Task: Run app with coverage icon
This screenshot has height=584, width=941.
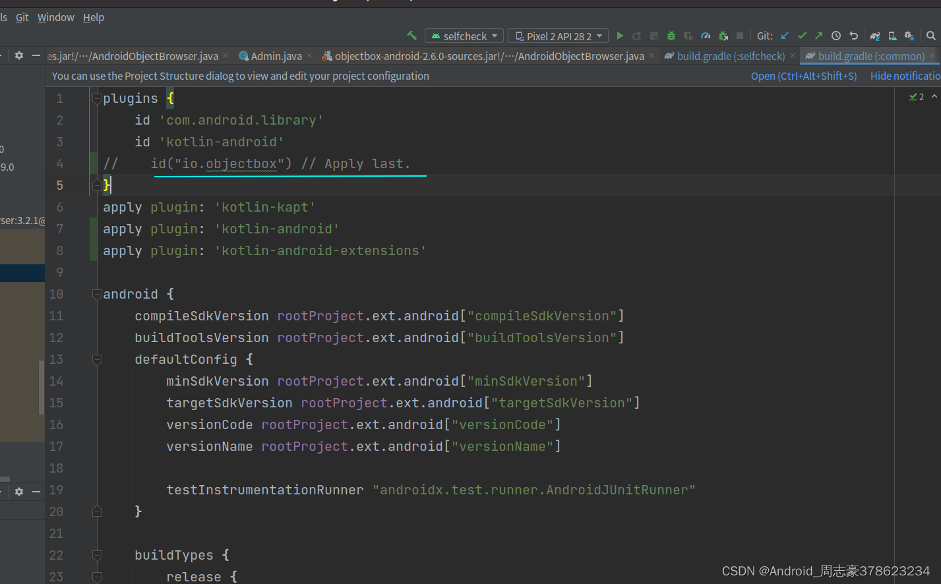Action: (x=688, y=36)
